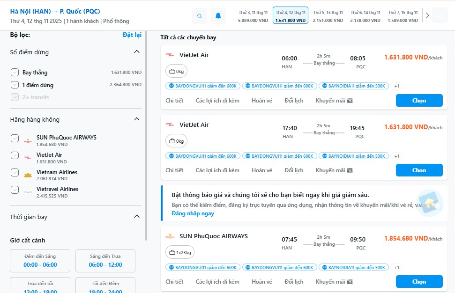Collapse the Hãng hàng không filter section
This screenshot has width=455, height=293.
pos(137,119)
